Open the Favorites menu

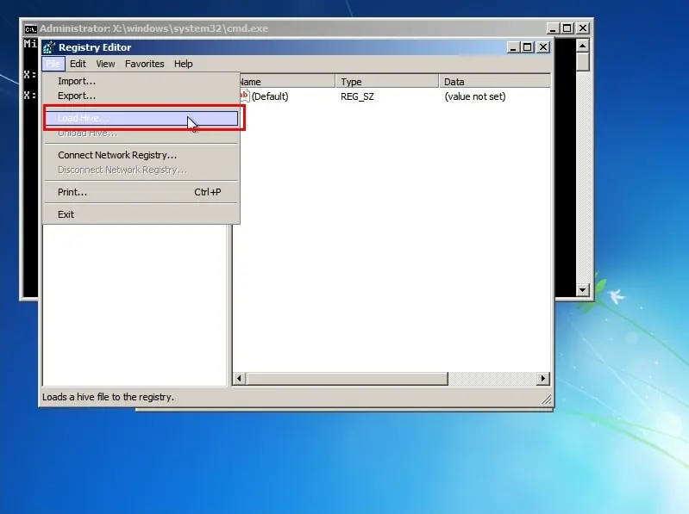coord(145,64)
